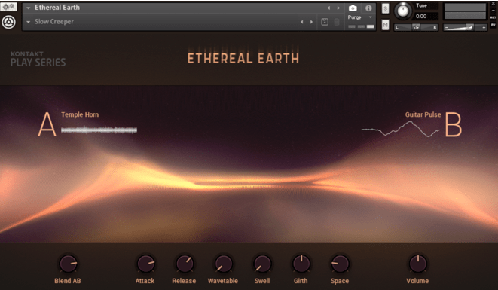Click the pan slider handle
Screen dimensions: 498x290
coord(416,28)
